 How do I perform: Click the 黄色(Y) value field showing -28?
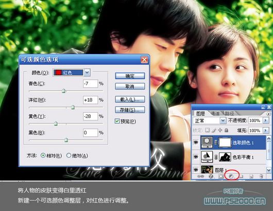click(91, 116)
